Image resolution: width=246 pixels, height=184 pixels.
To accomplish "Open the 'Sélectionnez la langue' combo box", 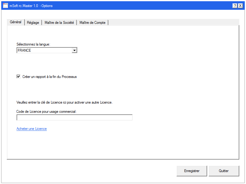I will (x=46, y=50).
